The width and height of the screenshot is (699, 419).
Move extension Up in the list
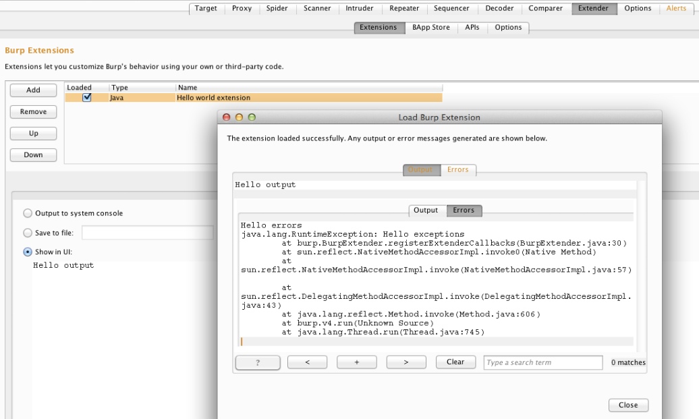33,134
